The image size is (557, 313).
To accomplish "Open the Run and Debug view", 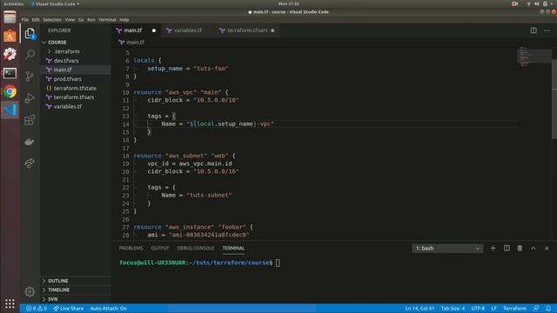I will tap(30, 98).
